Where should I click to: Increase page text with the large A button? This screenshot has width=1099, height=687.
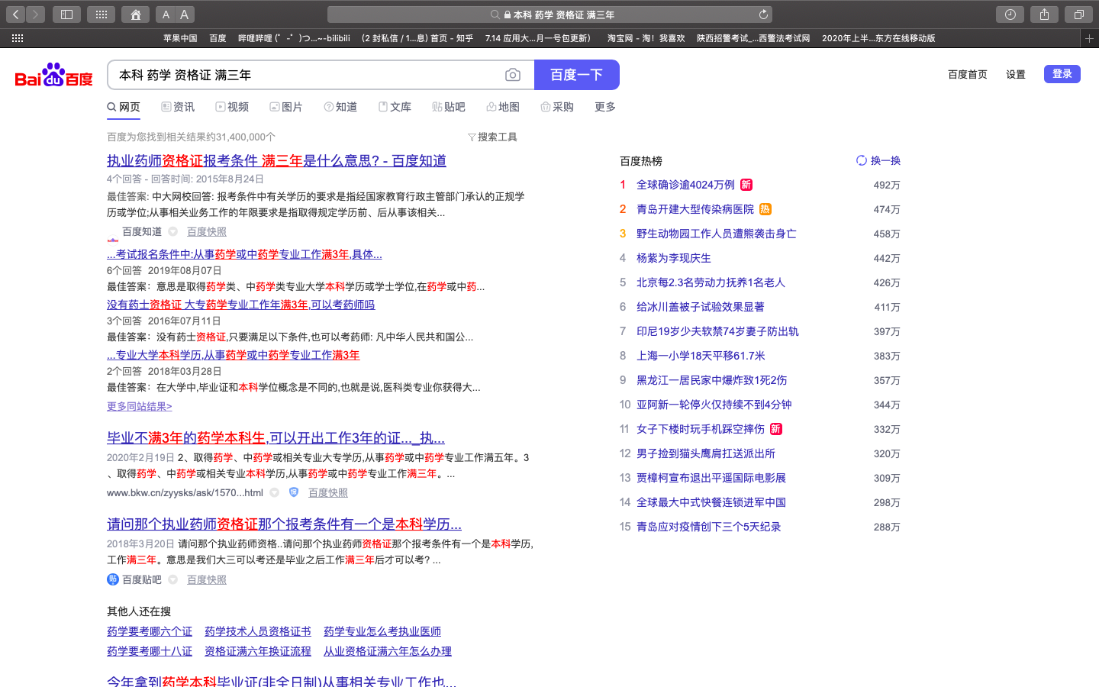pos(185,15)
